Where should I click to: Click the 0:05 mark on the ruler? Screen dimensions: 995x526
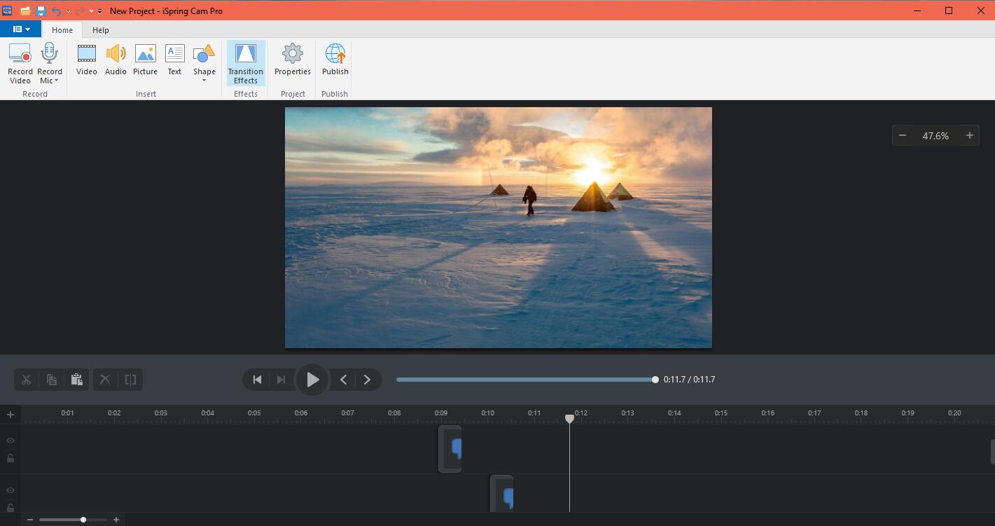coord(254,413)
